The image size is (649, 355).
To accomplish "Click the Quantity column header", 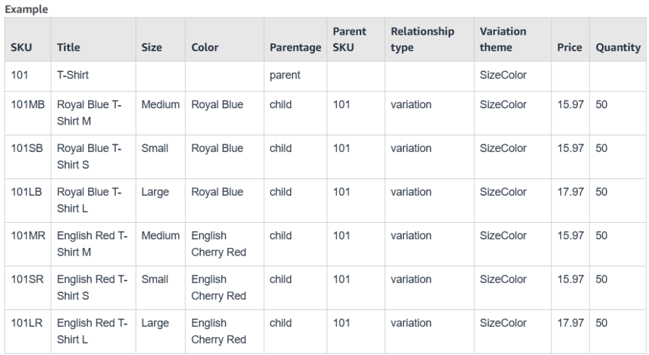I will [617, 47].
